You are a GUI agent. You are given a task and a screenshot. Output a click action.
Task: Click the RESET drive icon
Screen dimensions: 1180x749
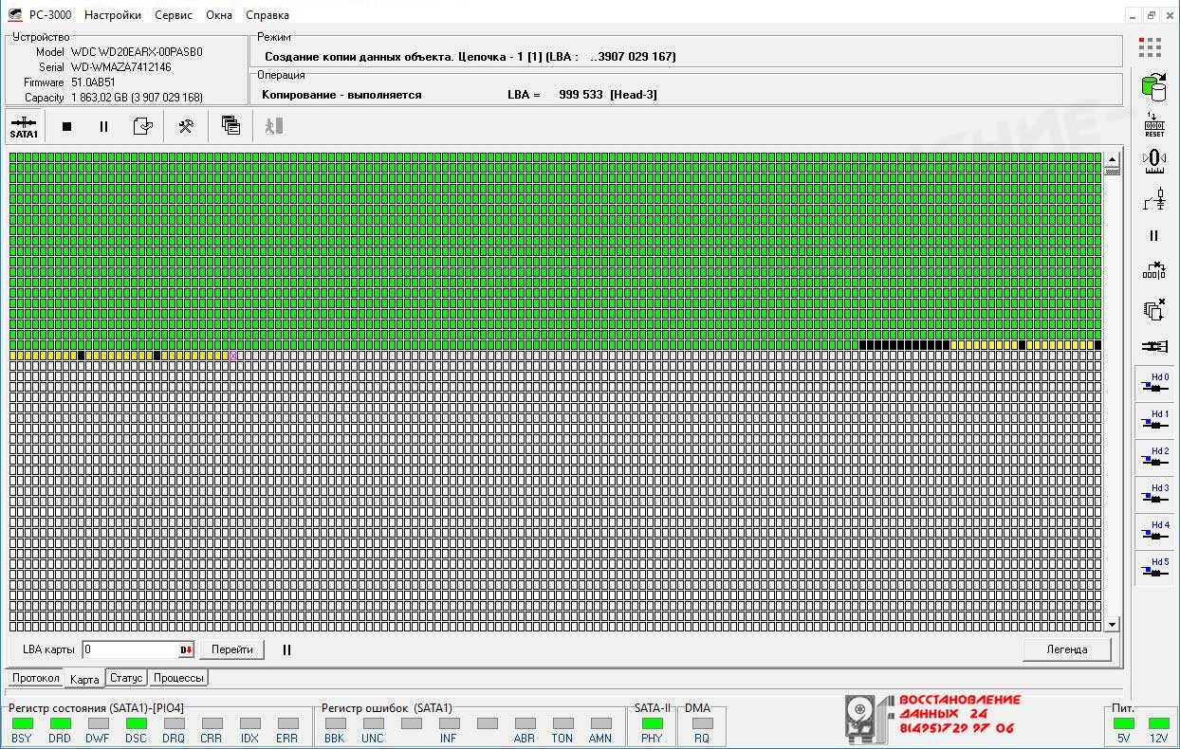pos(1153,125)
